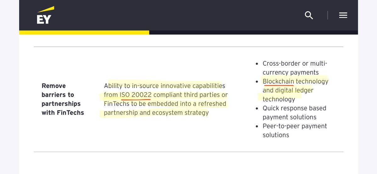Click 'and digital ledger technology' text

[288, 95]
